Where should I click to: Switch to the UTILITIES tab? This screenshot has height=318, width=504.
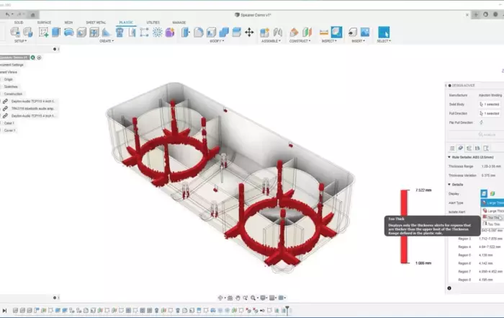pos(153,22)
